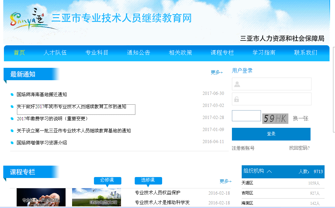The width and height of the screenshot is (335, 208).
Task: Switch to the 选修课 tab
Action: point(148,180)
